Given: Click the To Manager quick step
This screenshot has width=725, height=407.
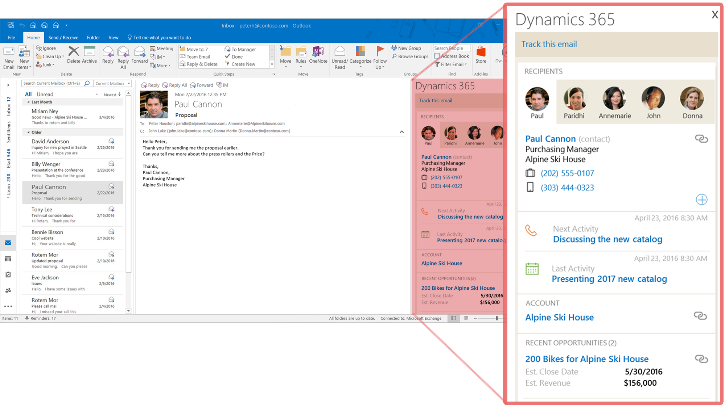Looking at the screenshot, I should 240,49.
